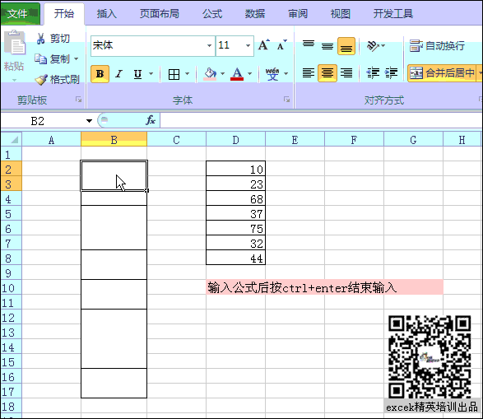483x419 pixels.
Task: Decrease the indent
Action: [x=373, y=73]
